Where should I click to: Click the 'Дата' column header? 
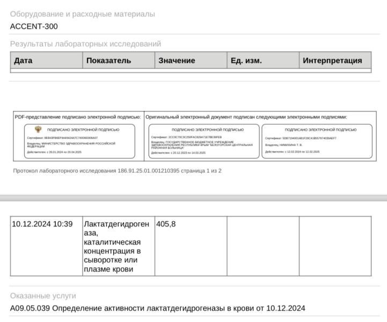pyautogui.click(x=47, y=61)
